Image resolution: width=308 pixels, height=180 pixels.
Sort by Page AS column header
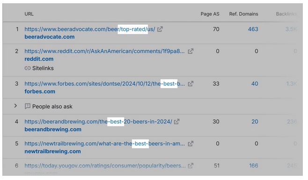tap(210, 14)
